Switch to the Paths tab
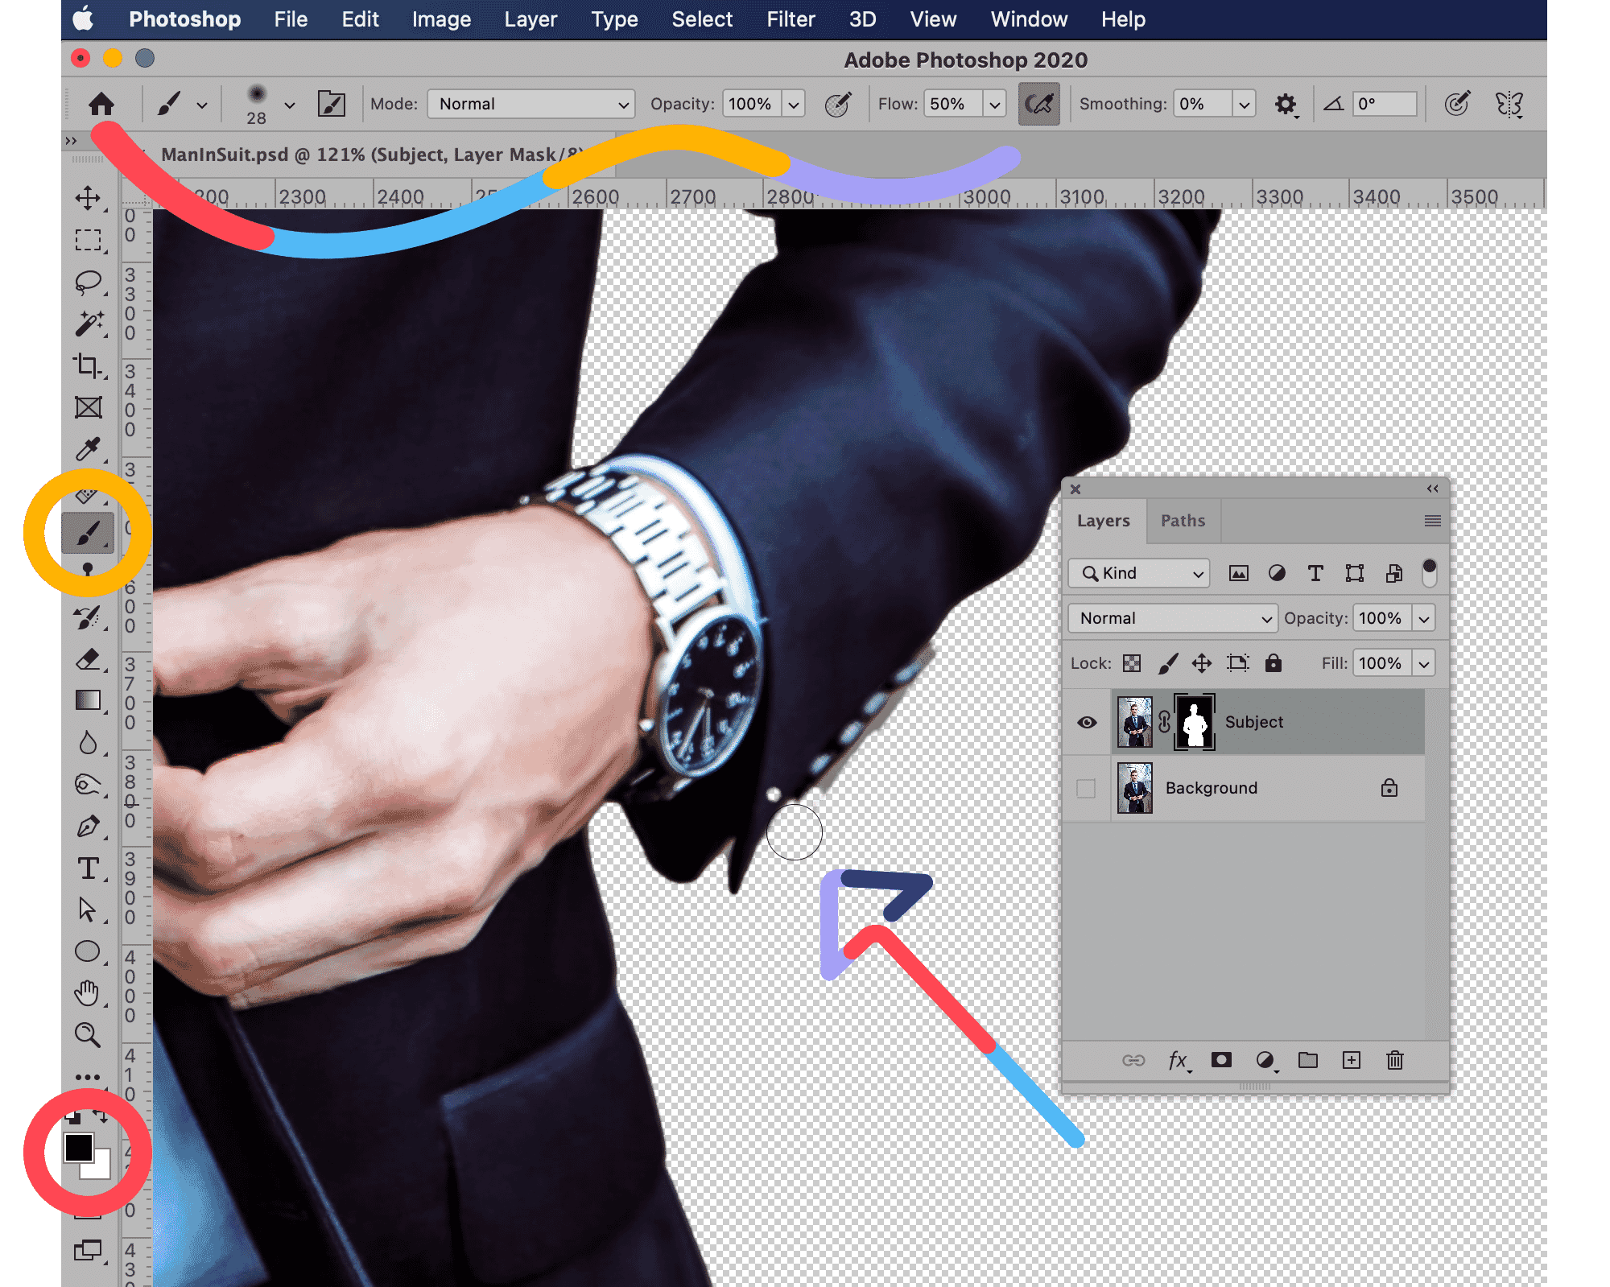The image size is (1610, 1287). tap(1183, 521)
